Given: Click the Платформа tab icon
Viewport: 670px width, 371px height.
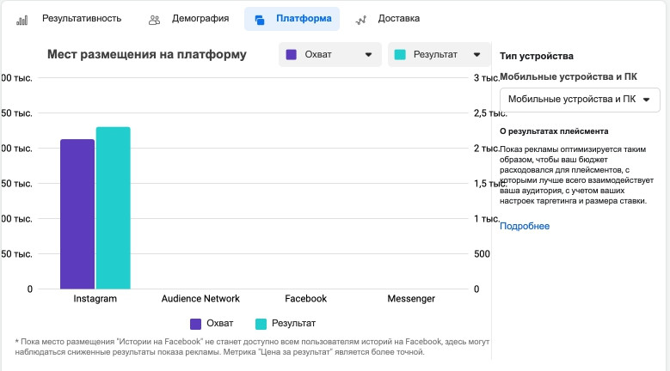Looking at the screenshot, I should click(x=260, y=19).
